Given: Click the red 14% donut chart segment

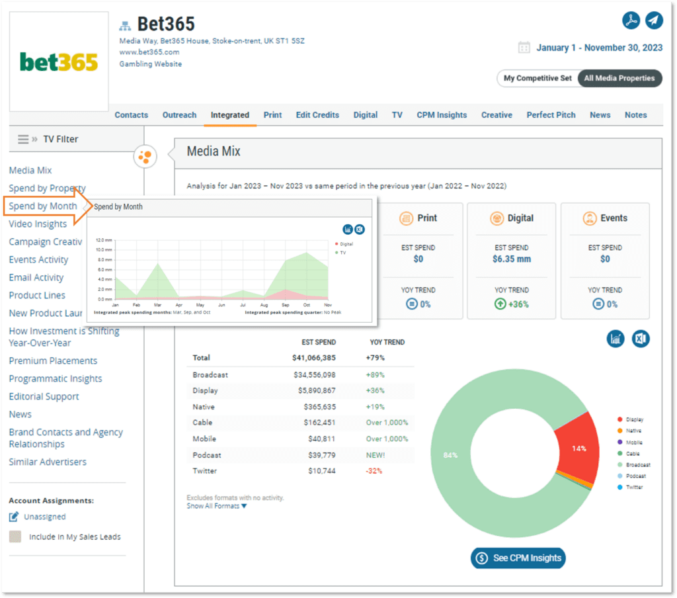Looking at the screenshot, I should [578, 448].
